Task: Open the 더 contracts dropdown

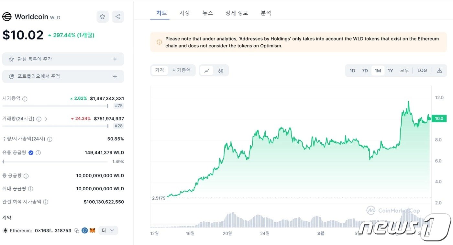Action: click(108, 230)
